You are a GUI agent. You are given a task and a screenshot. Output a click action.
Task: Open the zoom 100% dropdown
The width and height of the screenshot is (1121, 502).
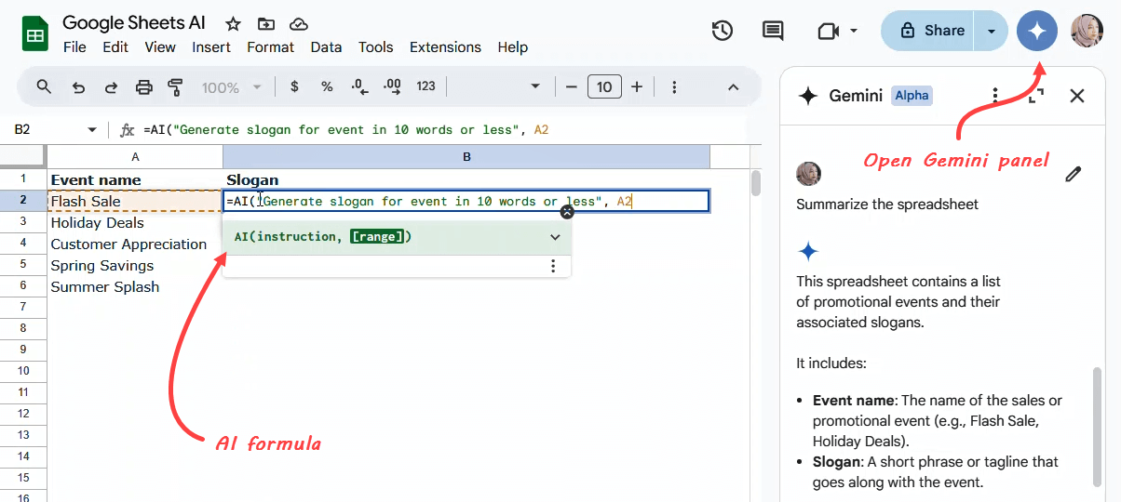click(231, 87)
